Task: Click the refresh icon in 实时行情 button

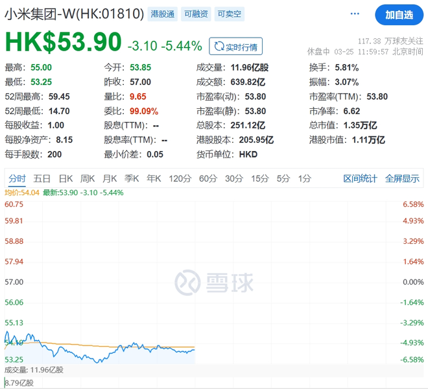Action: pyautogui.click(x=219, y=46)
